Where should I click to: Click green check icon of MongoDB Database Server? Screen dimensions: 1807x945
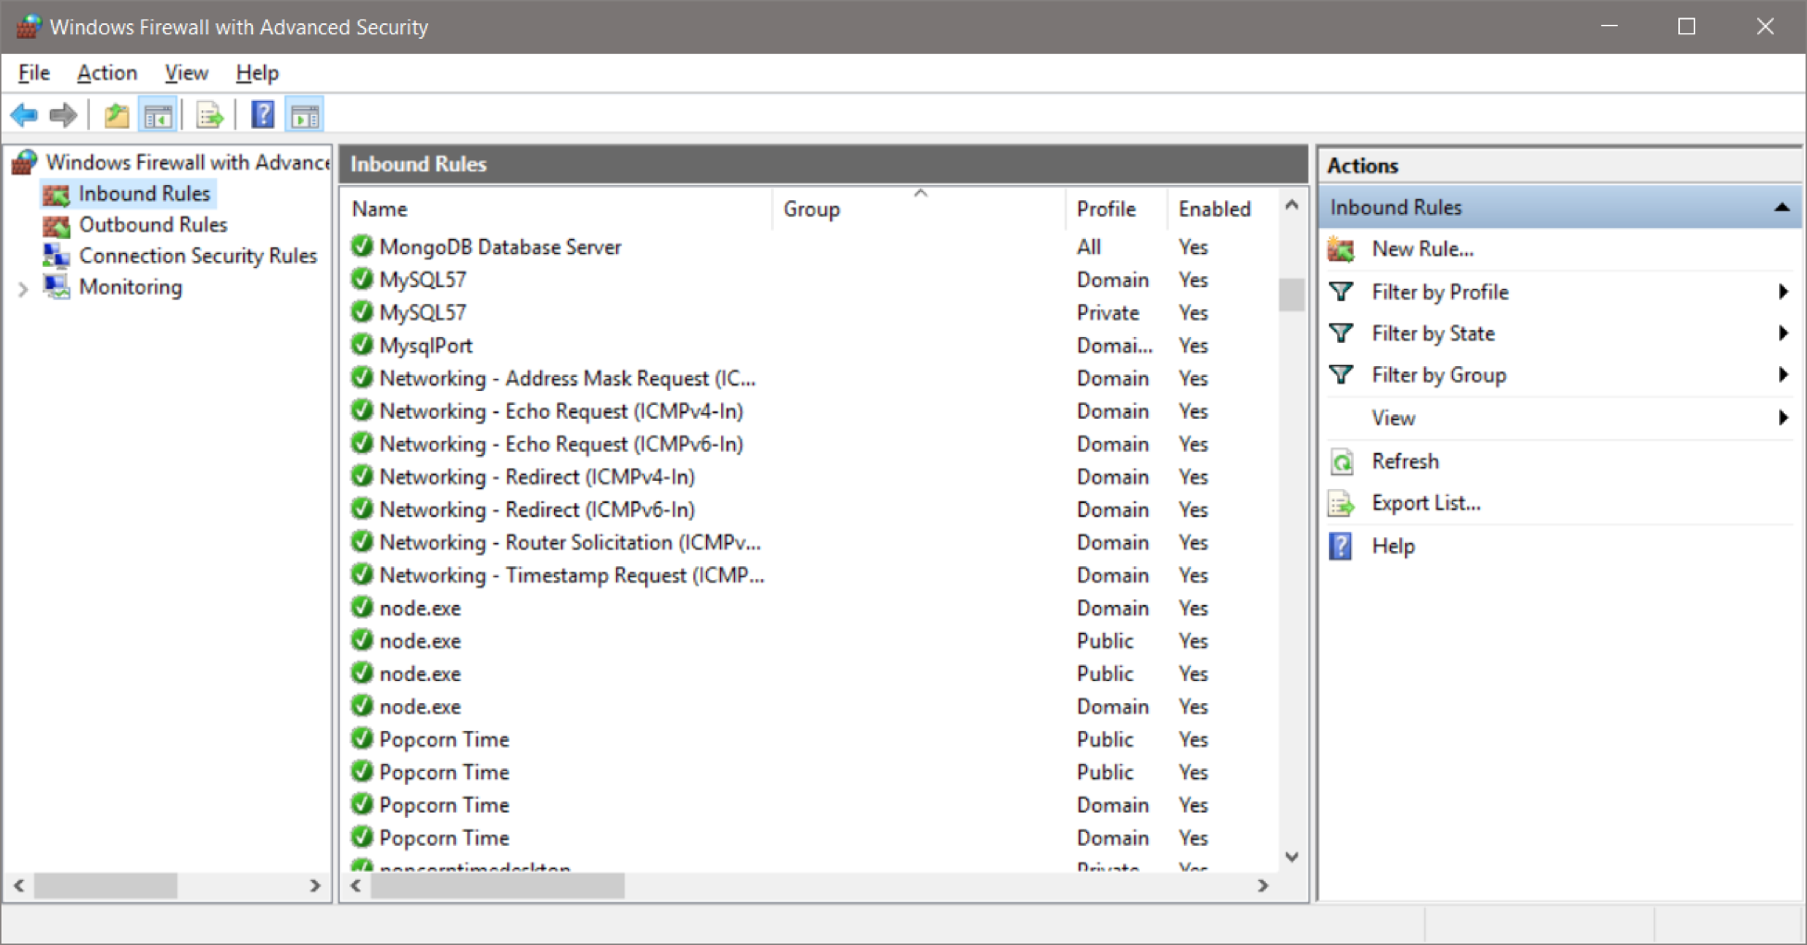(362, 246)
